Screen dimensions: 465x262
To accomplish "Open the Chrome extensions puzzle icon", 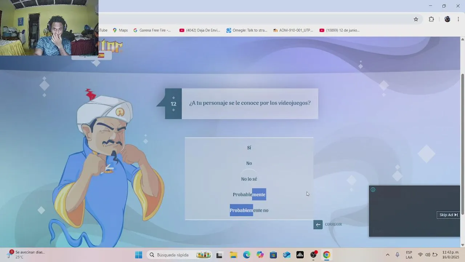I will [431, 19].
